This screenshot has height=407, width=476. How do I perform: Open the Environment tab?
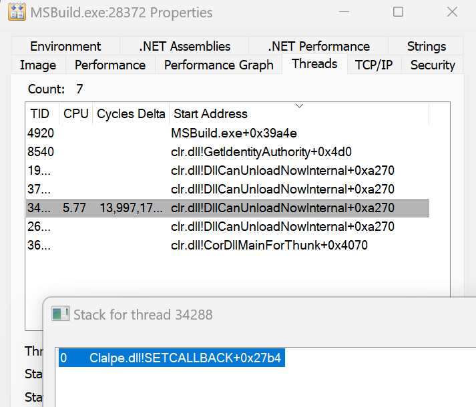tap(65, 46)
